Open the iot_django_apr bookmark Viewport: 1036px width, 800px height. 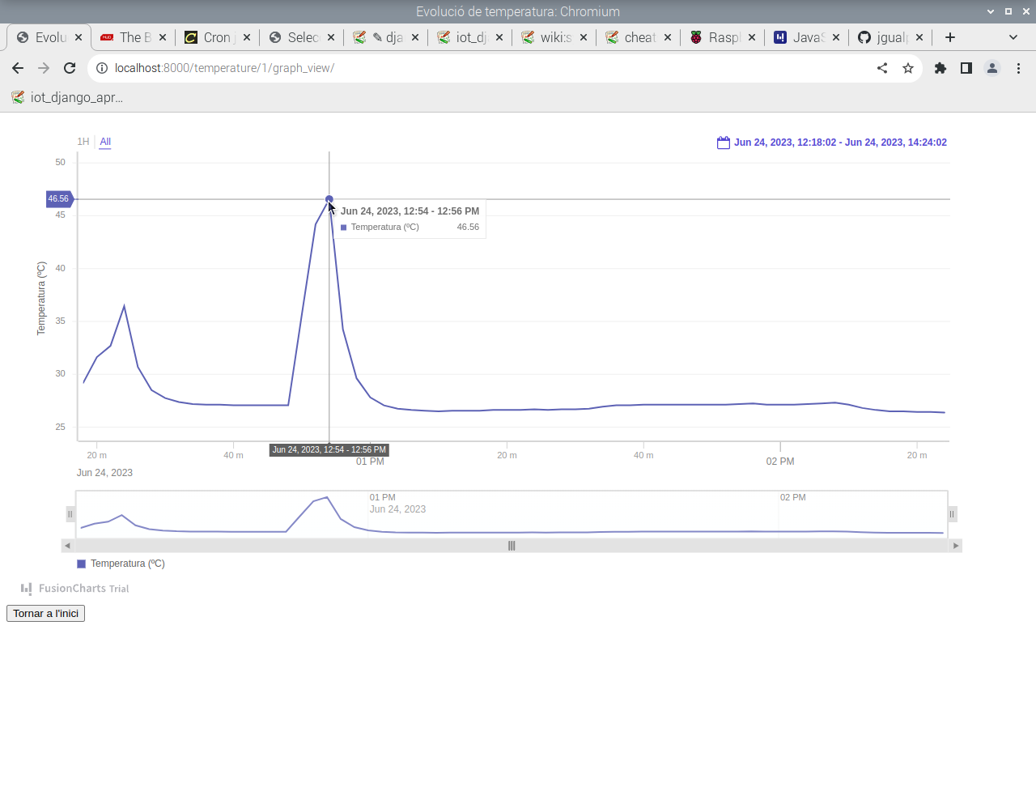click(x=67, y=97)
